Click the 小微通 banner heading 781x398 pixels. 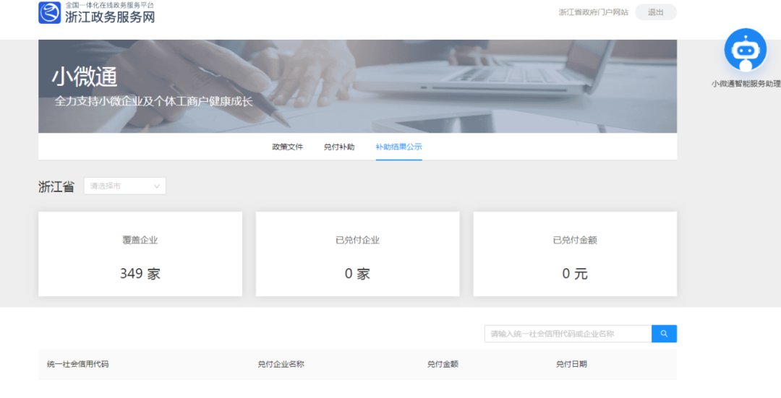85,77
